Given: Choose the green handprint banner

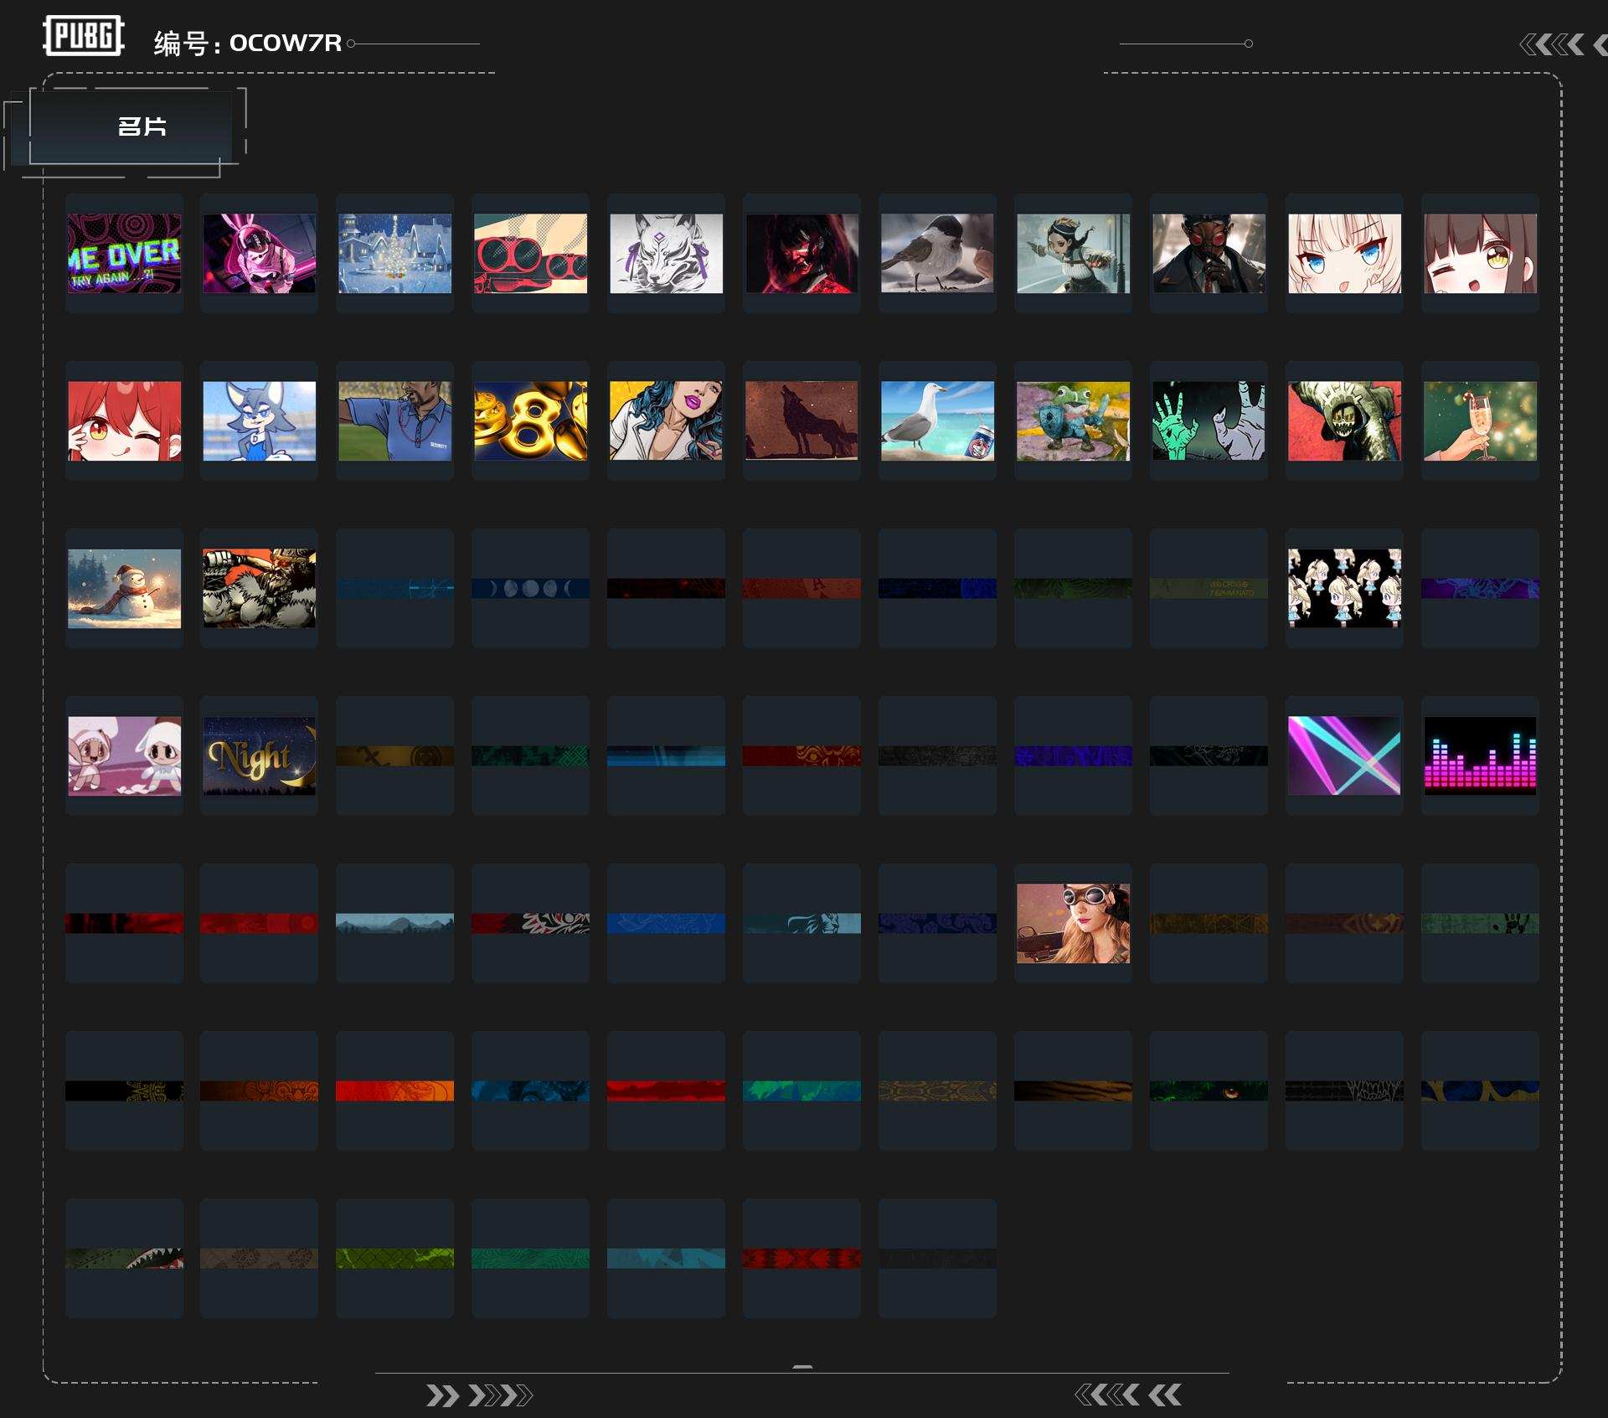Looking at the screenshot, I should tap(1481, 923).
